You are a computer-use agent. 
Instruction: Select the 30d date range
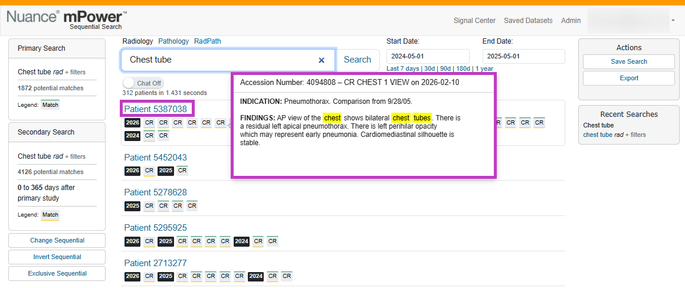pos(430,68)
